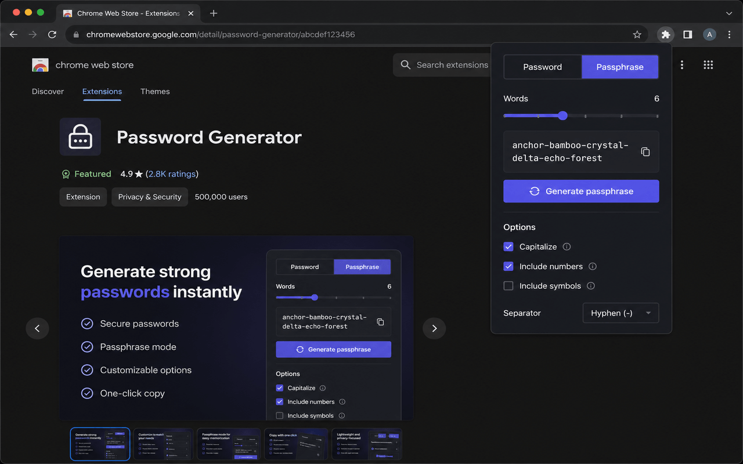This screenshot has height=464, width=743.
Task: Click the site info lock icon
Action: point(75,35)
